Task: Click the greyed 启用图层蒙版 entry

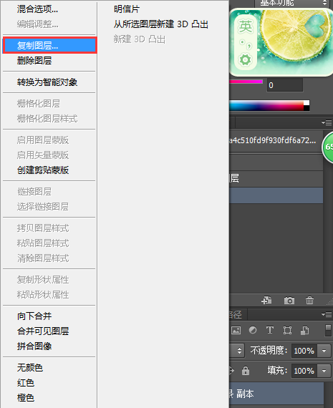Action: click(43, 140)
